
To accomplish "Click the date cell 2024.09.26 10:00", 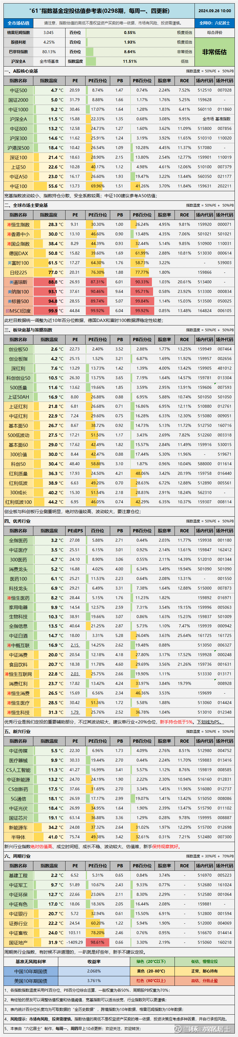I will point(215,11).
